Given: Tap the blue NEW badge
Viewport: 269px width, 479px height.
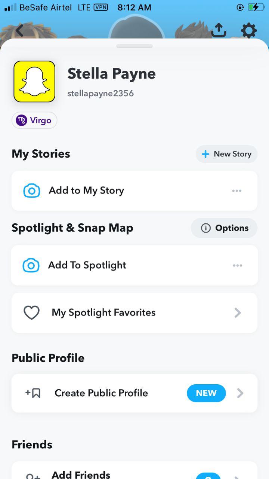Looking at the screenshot, I should 206,393.
